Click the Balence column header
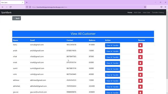Image resolution: width=168 pixels, height=94 pixels. [x=92, y=40]
